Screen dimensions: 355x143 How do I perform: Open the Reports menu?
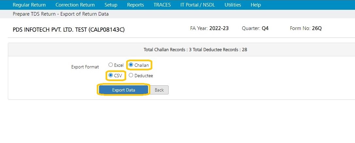click(135, 5)
